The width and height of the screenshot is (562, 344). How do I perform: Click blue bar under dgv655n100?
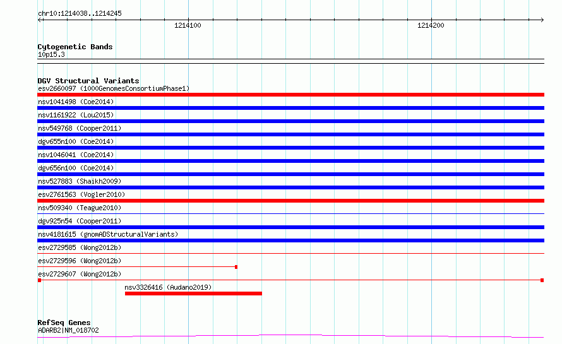coord(290,148)
